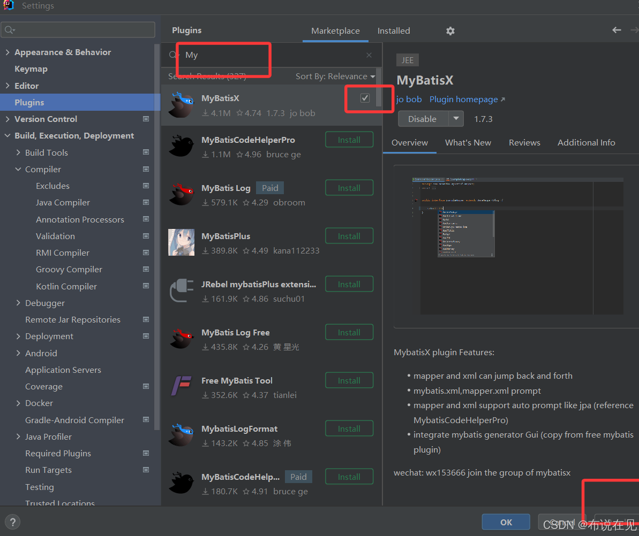The width and height of the screenshot is (639, 536).
Task: Click the JEE tag label
Action: [408, 60]
